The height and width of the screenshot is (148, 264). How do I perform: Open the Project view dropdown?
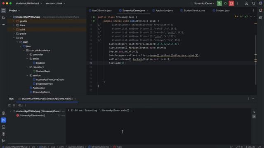(x=14, y=11)
